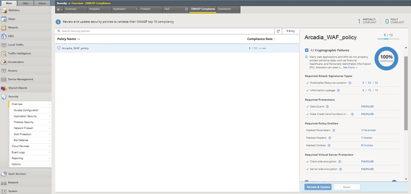Open the 0 Cookies link
Viewport: 411px width, 194px height.
367,145
